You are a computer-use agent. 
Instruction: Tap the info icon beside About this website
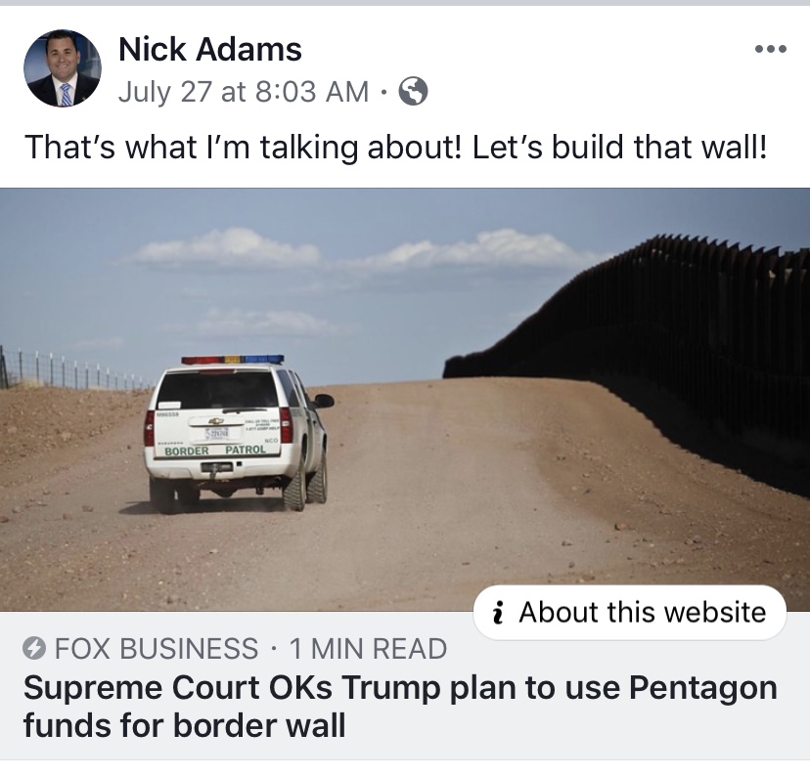[x=498, y=613]
